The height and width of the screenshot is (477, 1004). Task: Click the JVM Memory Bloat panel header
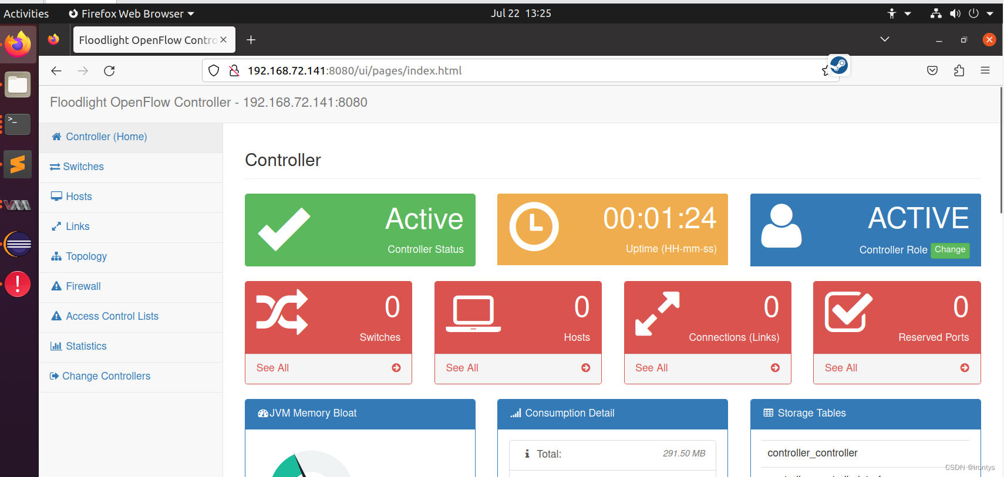360,414
